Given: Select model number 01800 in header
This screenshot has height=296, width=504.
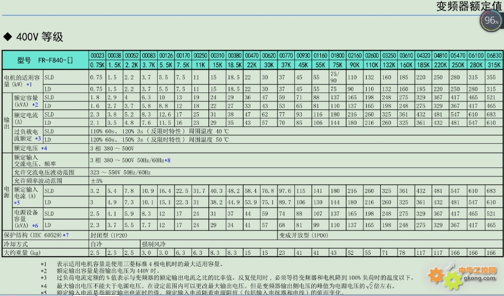Looking at the screenshot, I should 337,55.
